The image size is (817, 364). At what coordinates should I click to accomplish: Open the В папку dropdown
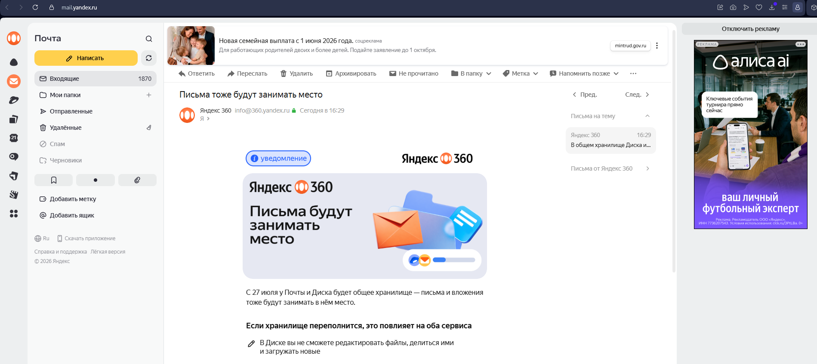(471, 73)
